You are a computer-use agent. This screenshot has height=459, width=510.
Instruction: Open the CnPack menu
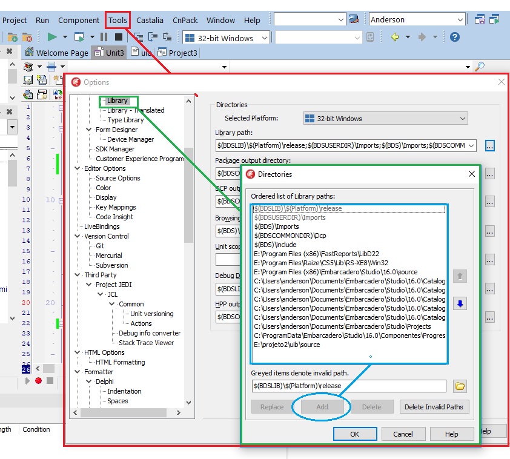tap(185, 20)
